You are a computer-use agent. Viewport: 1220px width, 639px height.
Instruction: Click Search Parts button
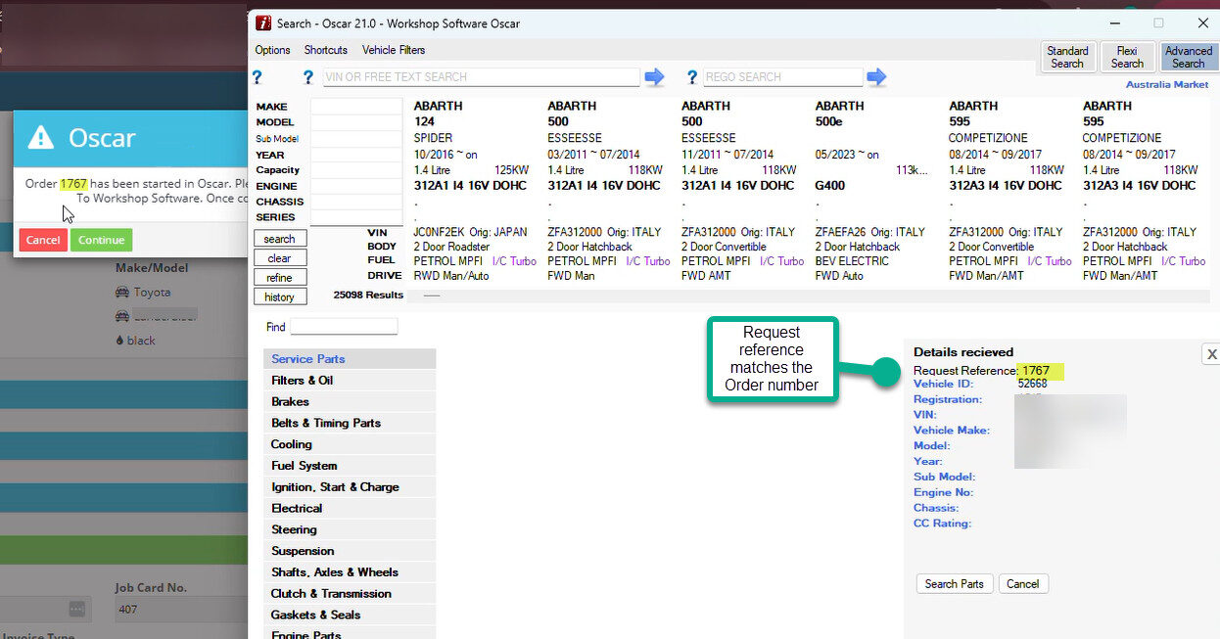[955, 584]
